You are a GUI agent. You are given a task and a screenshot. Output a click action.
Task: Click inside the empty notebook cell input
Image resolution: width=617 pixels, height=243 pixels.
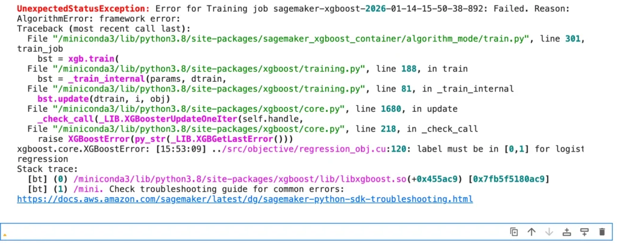point(241,232)
